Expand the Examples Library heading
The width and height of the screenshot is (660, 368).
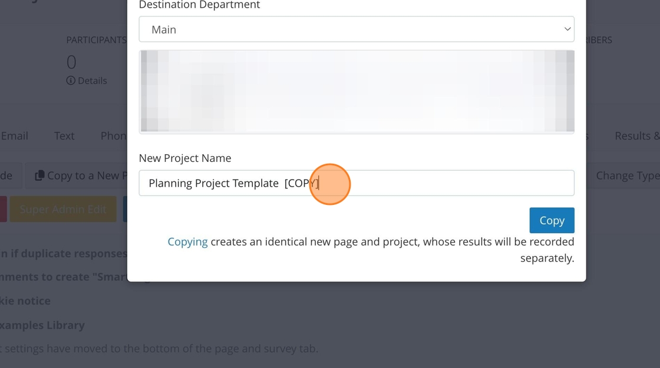click(42, 325)
